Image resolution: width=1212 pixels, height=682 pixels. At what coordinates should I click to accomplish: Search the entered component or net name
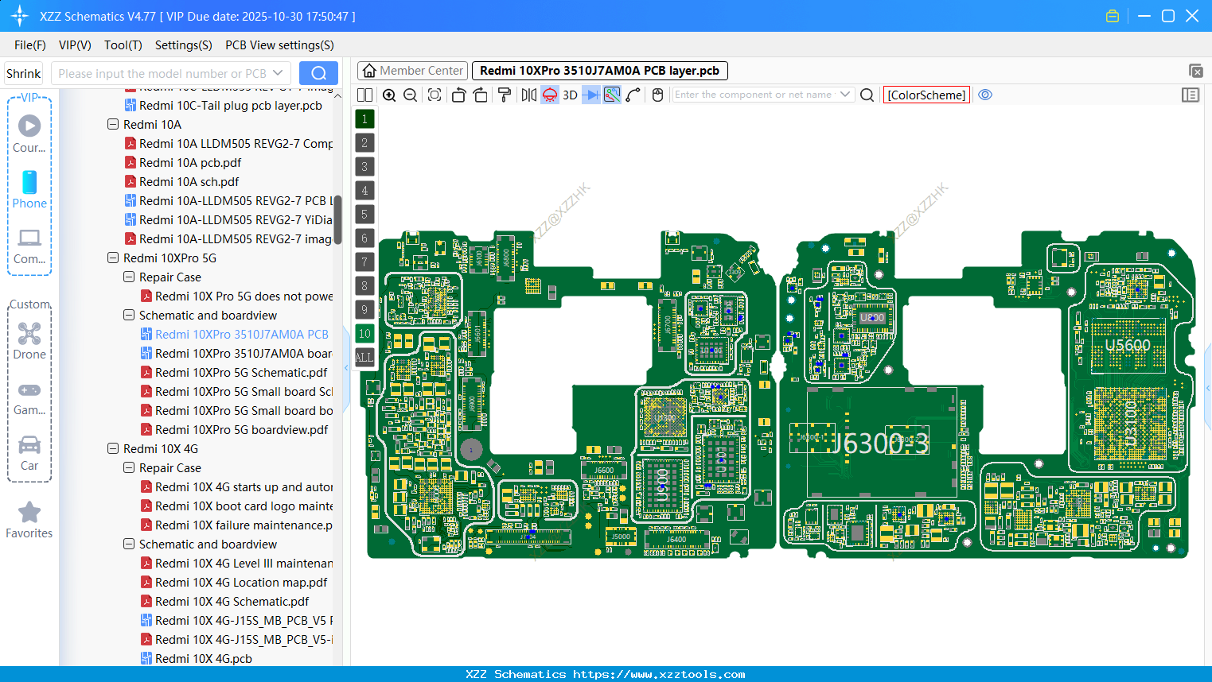click(867, 95)
